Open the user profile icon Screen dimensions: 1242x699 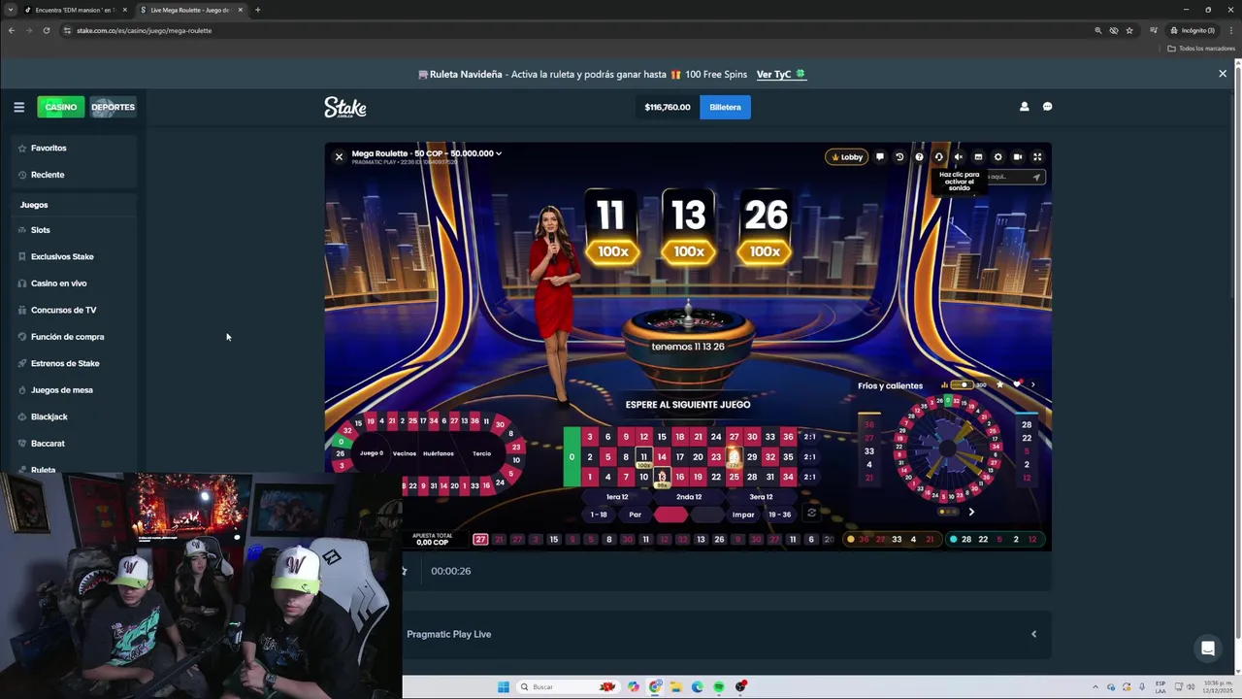coord(1024,107)
